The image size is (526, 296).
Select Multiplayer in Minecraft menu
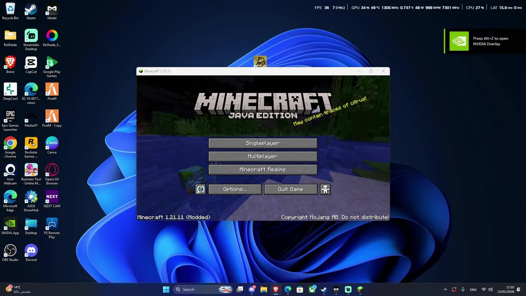click(263, 156)
